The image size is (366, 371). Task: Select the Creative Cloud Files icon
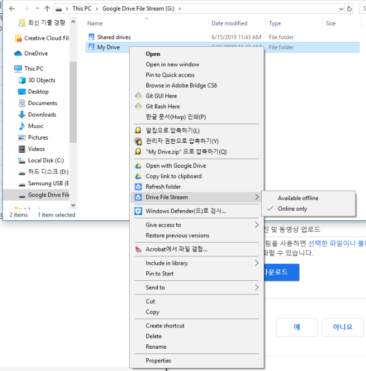[19, 38]
